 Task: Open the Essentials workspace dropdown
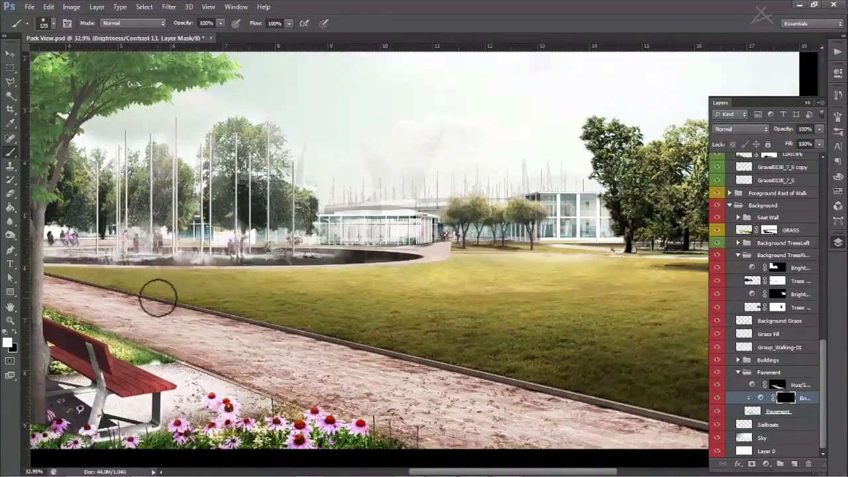(x=812, y=24)
